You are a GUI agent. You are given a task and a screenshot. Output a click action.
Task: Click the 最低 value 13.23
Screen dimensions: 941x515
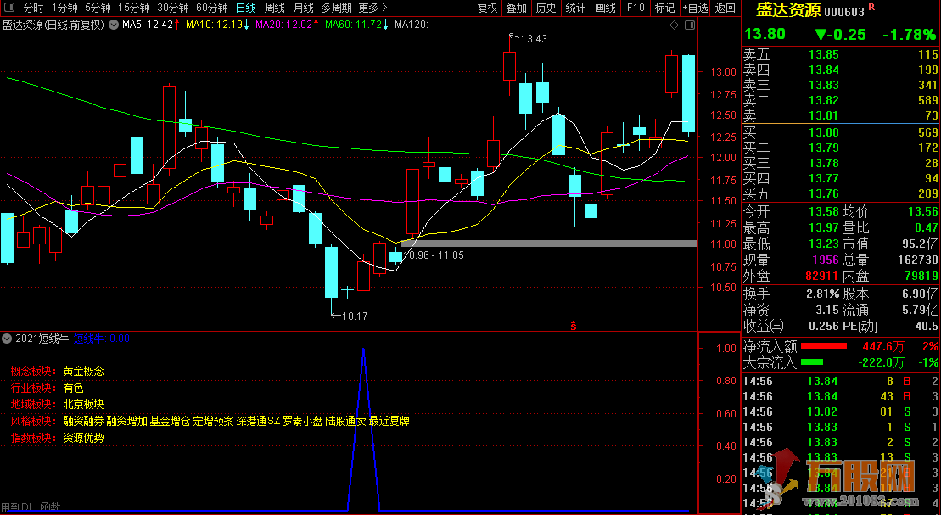[x=823, y=244]
